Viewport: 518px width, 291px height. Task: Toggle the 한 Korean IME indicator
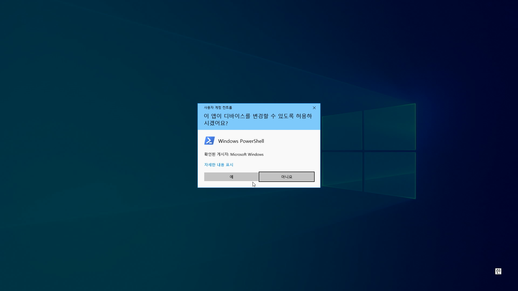pyautogui.click(x=498, y=271)
